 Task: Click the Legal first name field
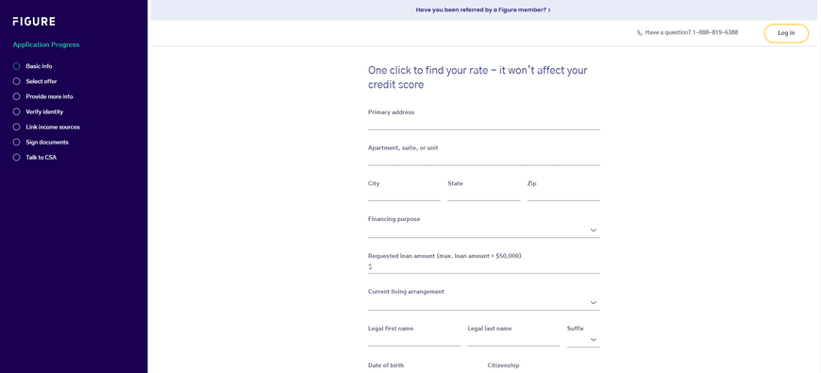(x=414, y=339)
